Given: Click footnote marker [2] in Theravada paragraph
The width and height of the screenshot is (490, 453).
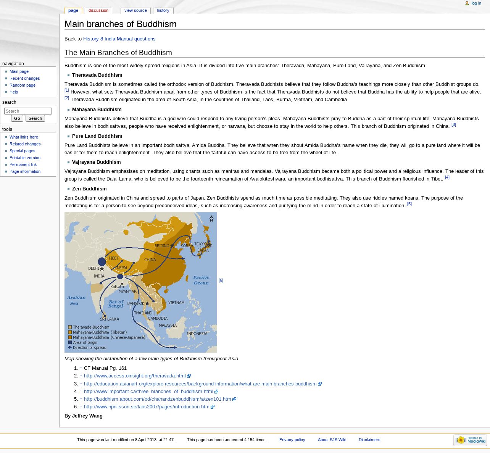Looking at the screenshot, I should (x=67, y=98).
